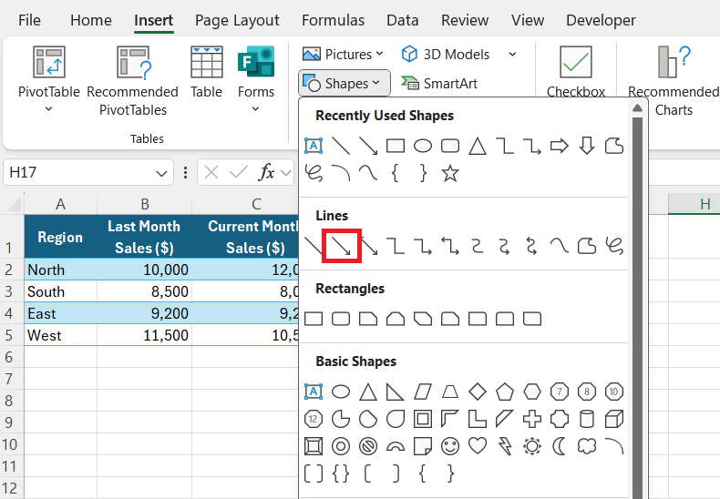Open the 3D Models dropdown arrow
Screen dimensions: 720x499
(x=512, y=54)
